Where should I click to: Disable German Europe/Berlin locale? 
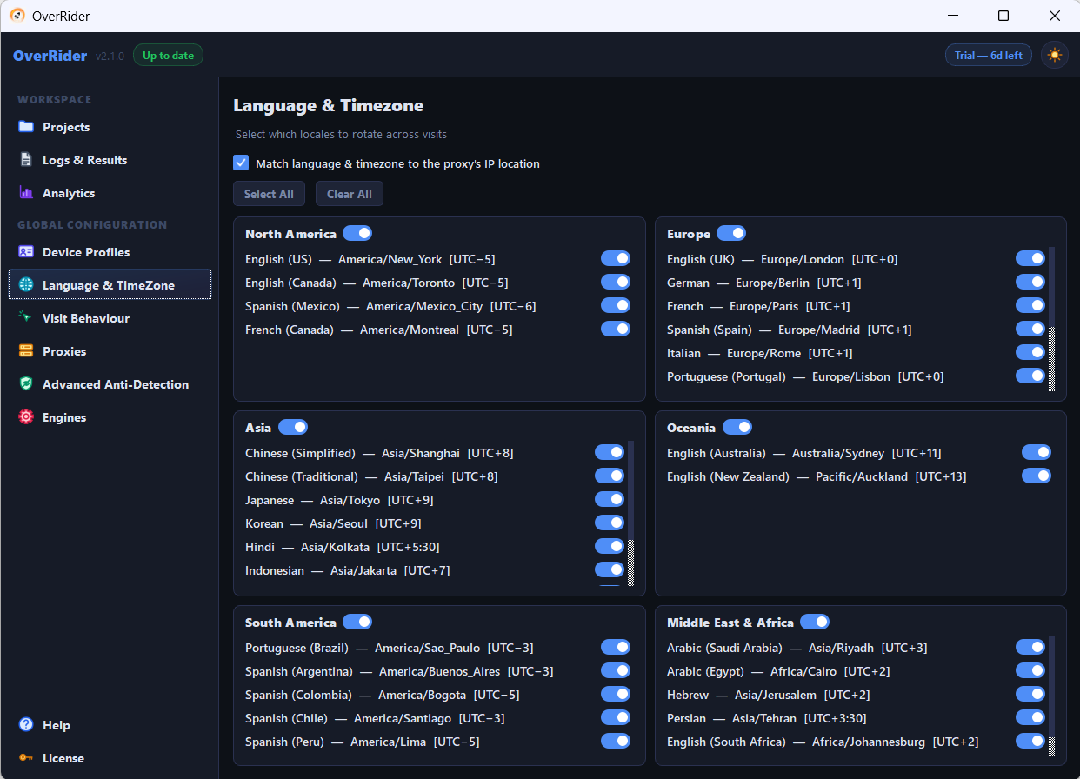(1030, 282)
